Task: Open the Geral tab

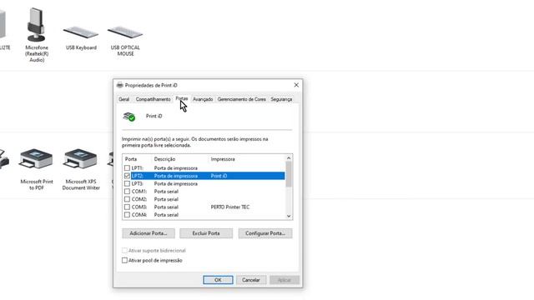Action: tap(124, 99)
